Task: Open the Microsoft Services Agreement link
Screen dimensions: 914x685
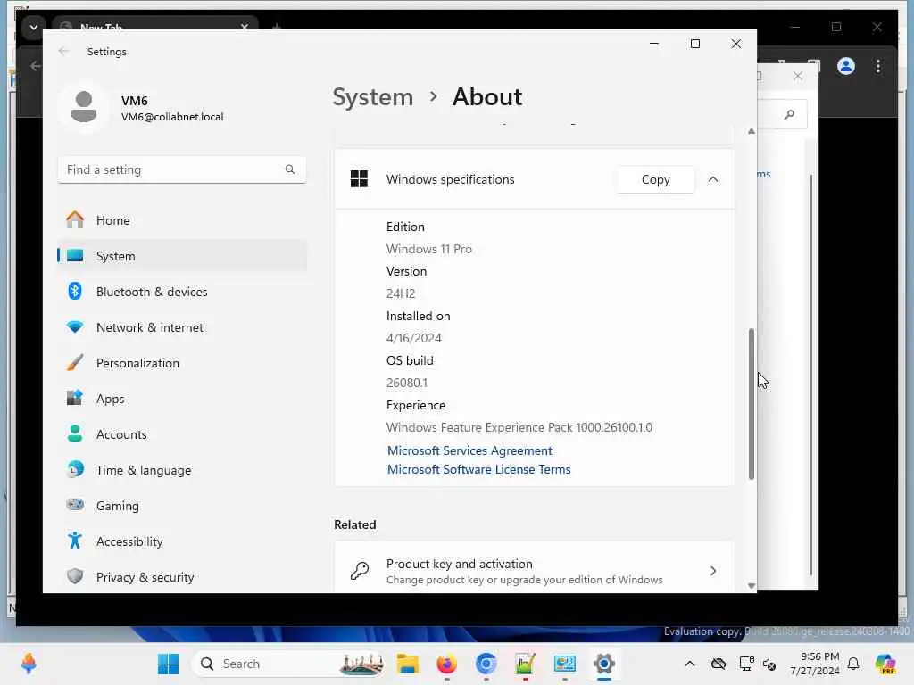Action: (x=469, y=450)
